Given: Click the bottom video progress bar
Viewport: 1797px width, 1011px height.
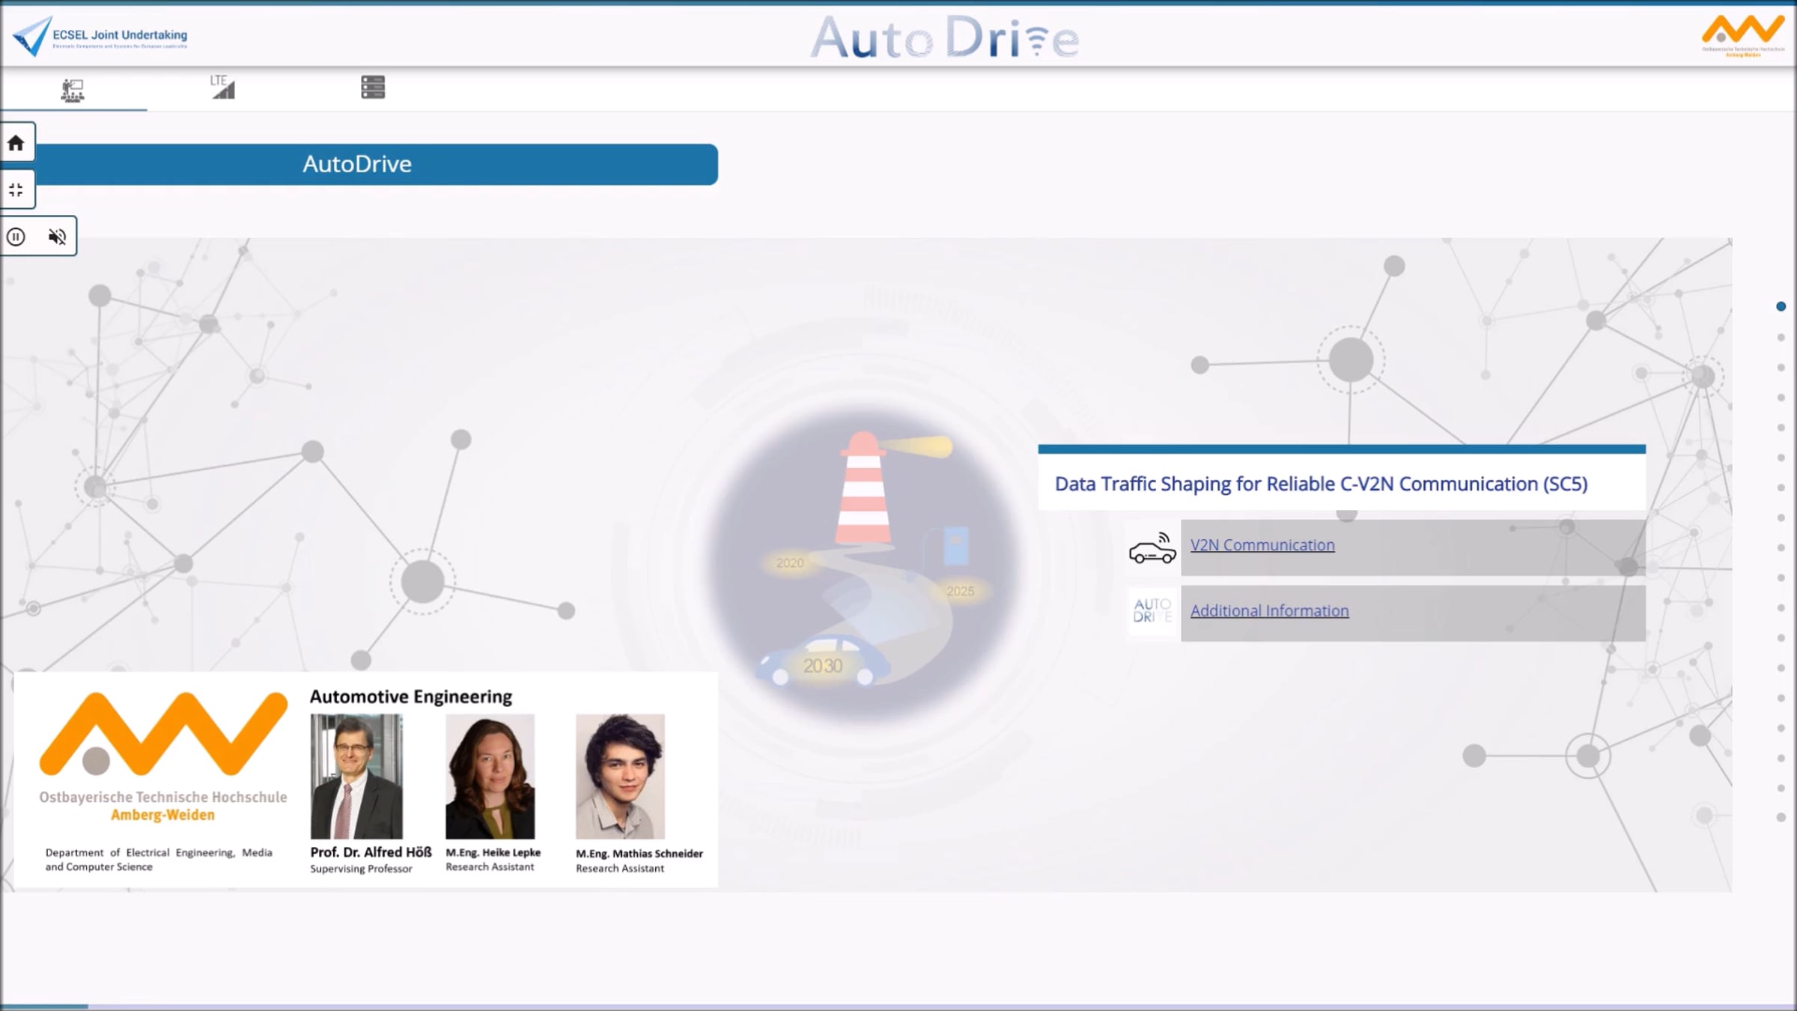Looking at the screenshot, I should (898, 1006).
